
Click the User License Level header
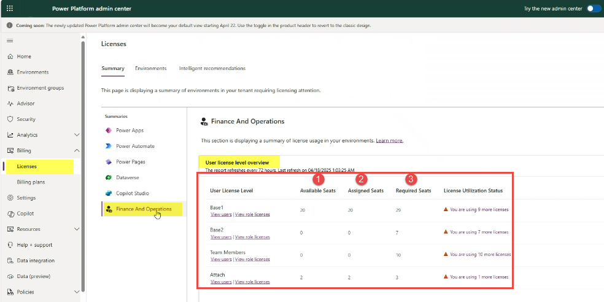[x=231, y=190]
